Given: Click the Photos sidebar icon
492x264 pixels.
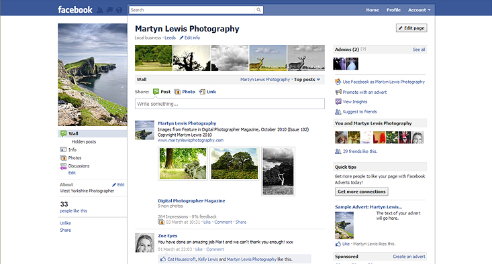Looking at the screenshot, I should pos(63,158).
